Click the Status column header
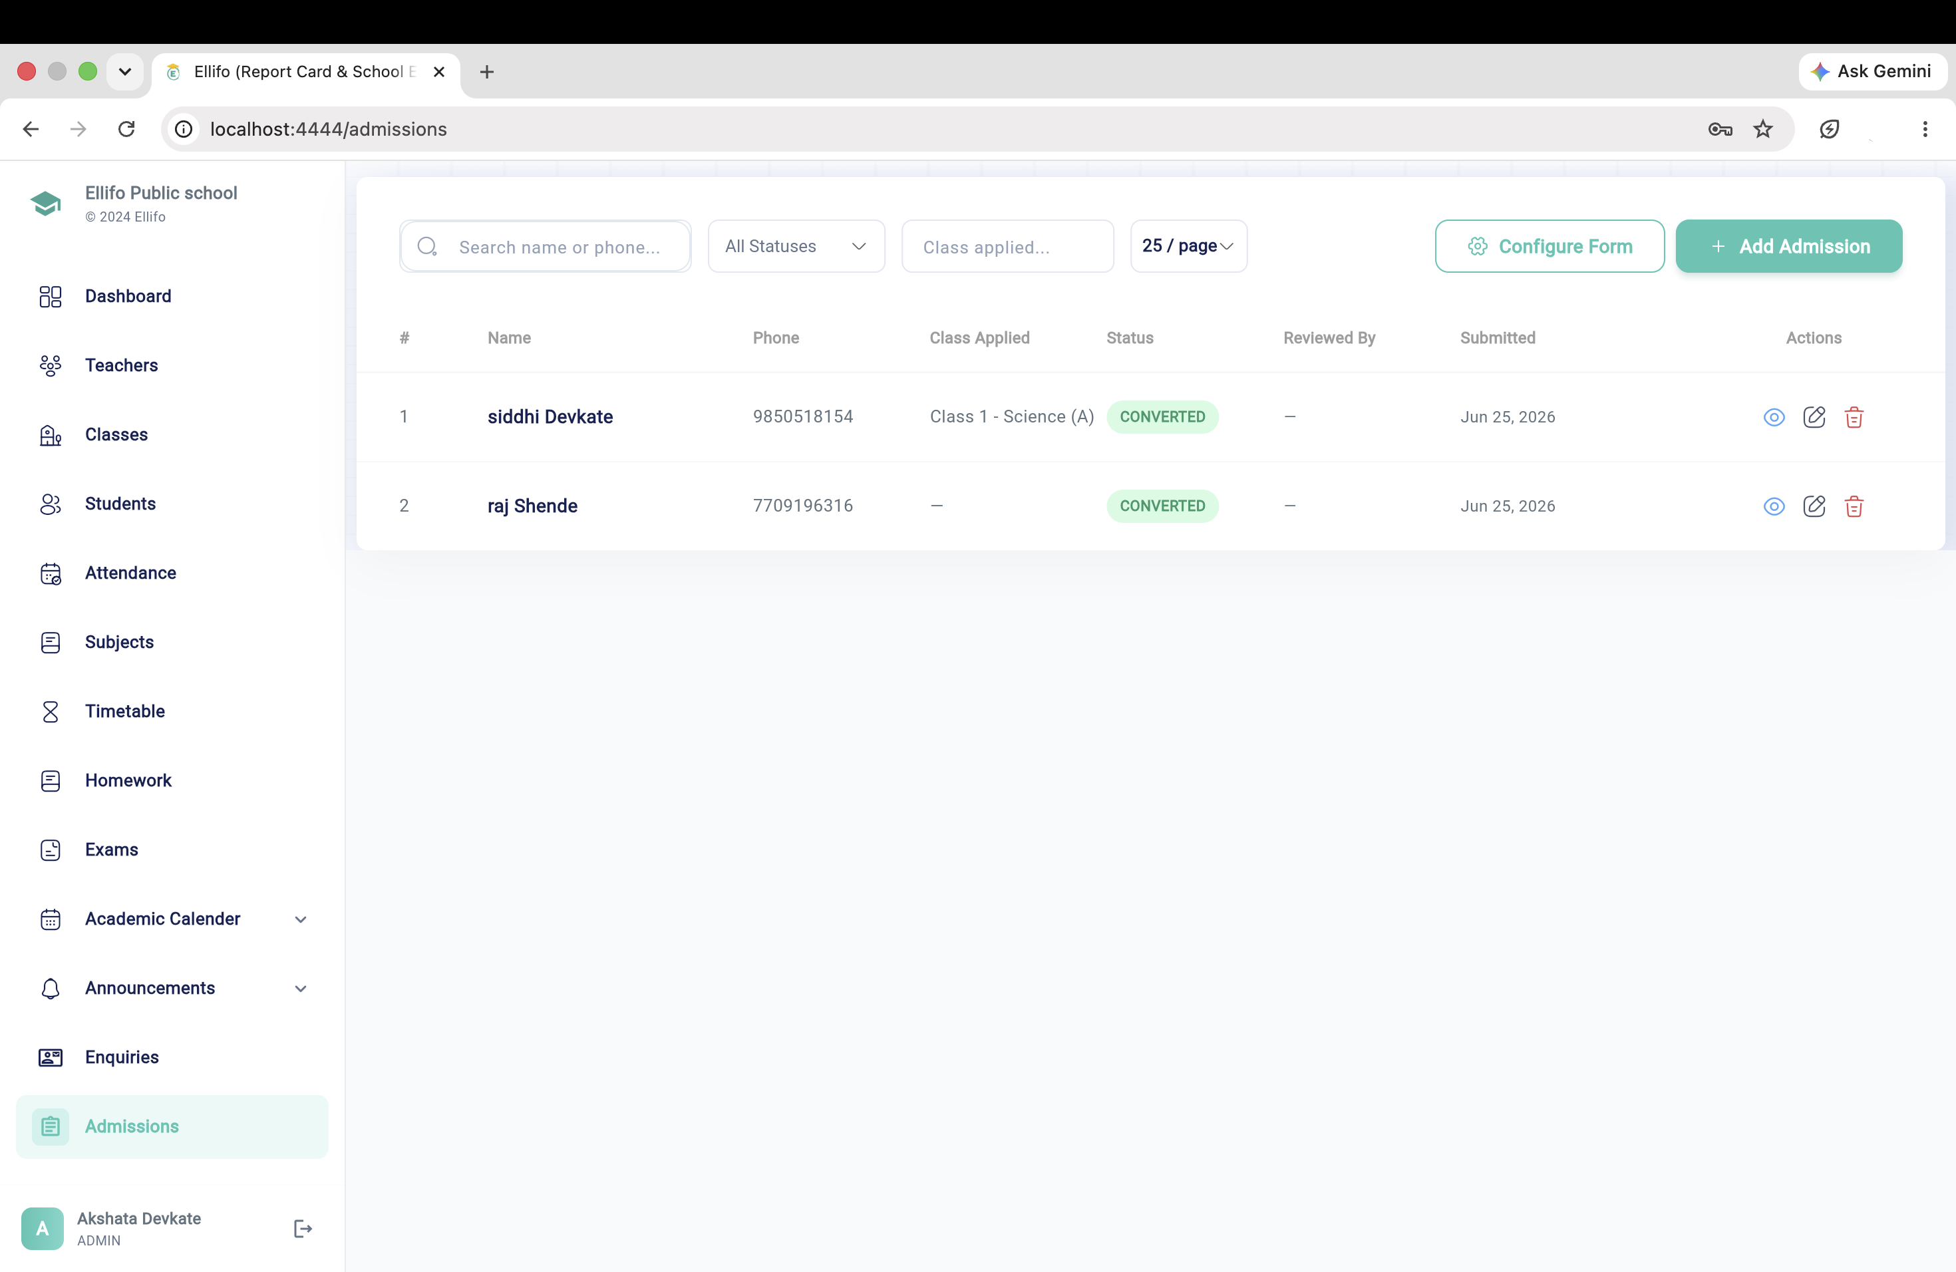 pos(1129,339)
